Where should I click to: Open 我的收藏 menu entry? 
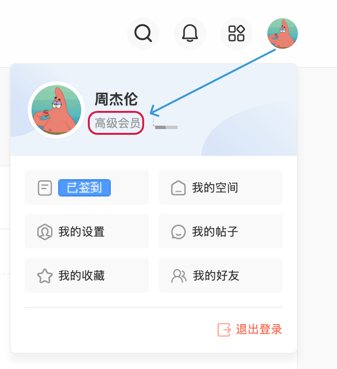click(x=87, y=275)
